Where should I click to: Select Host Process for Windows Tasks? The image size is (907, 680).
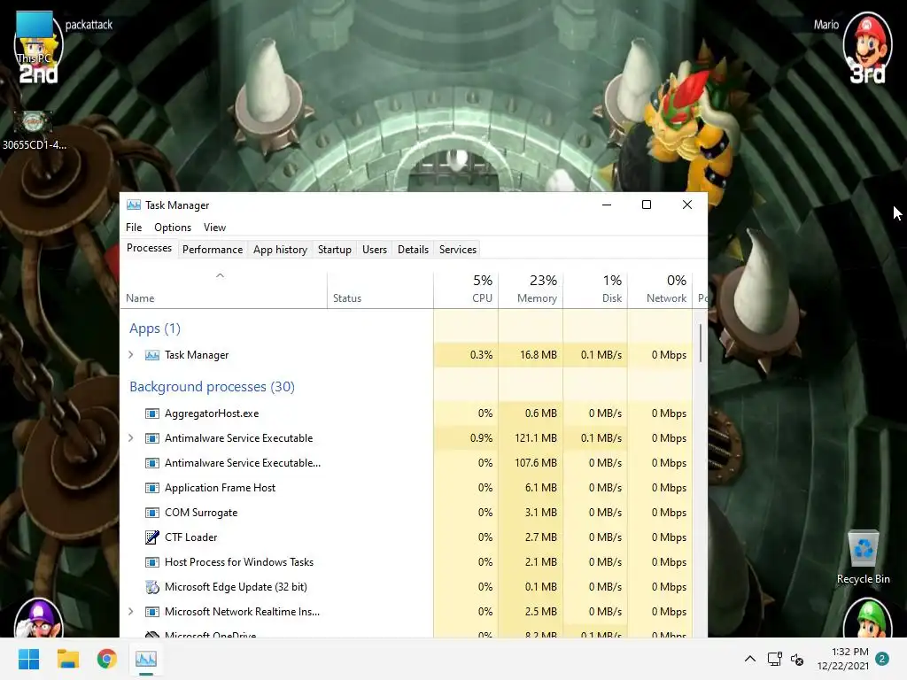tap(239, 562)
